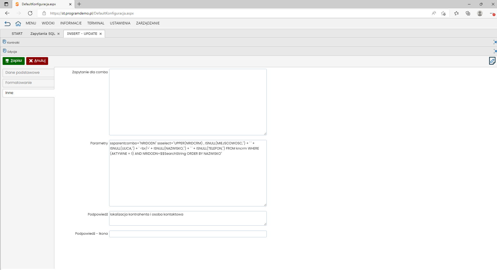The height and width of the screenshot is (270, 497).
Task: Open the tab actions menu icon
Action: tap(6, 4)
